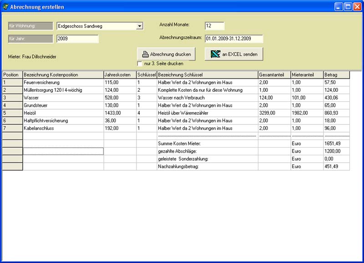The image size is (364, 263).
Task: Click the 'an EXCEL senden' button
Action: 234,54
